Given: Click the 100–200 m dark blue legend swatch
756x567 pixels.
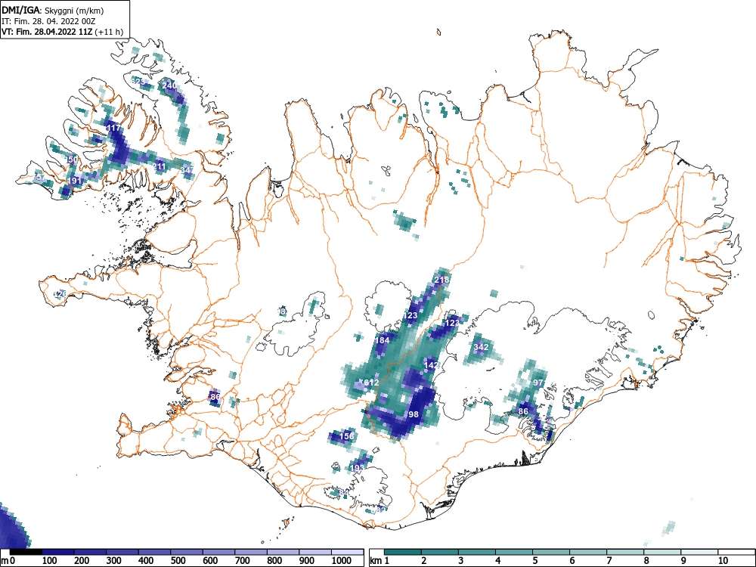Looking at the screenshot, I should (x=58, y=552).
